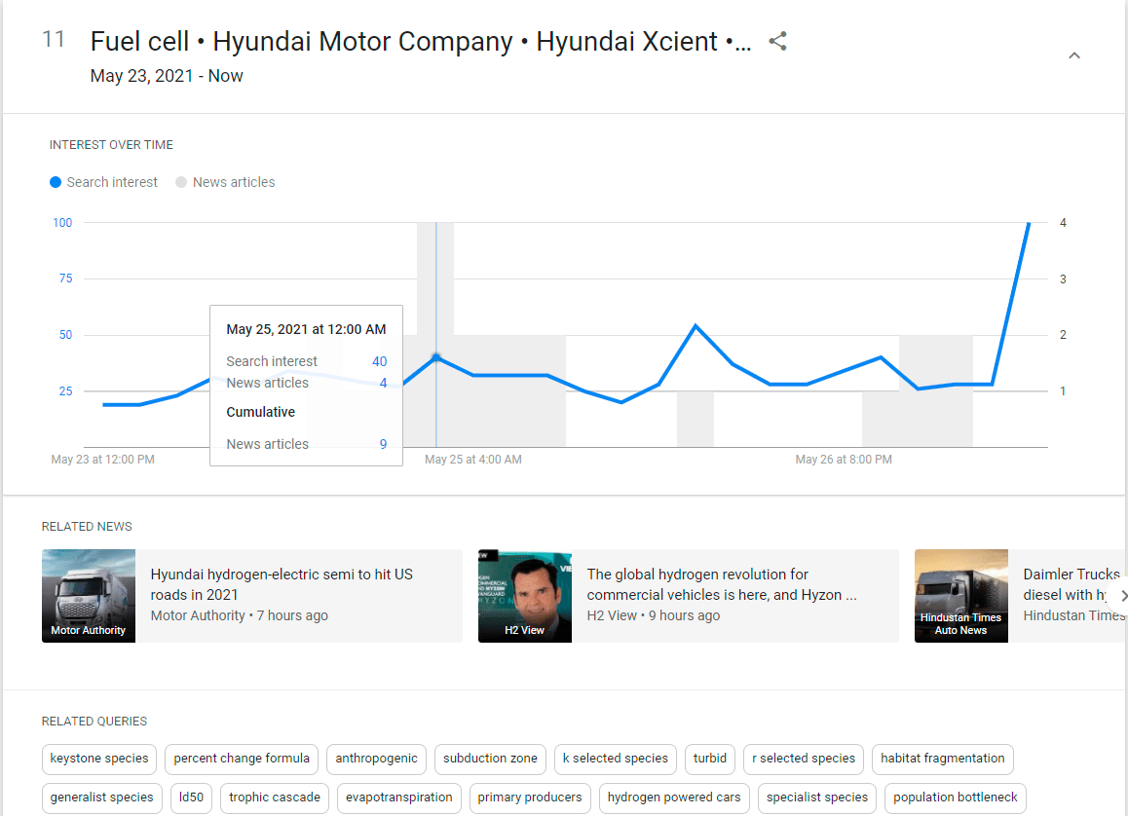
Task: Click the share icon beside the title
Action: click(777, 42)
